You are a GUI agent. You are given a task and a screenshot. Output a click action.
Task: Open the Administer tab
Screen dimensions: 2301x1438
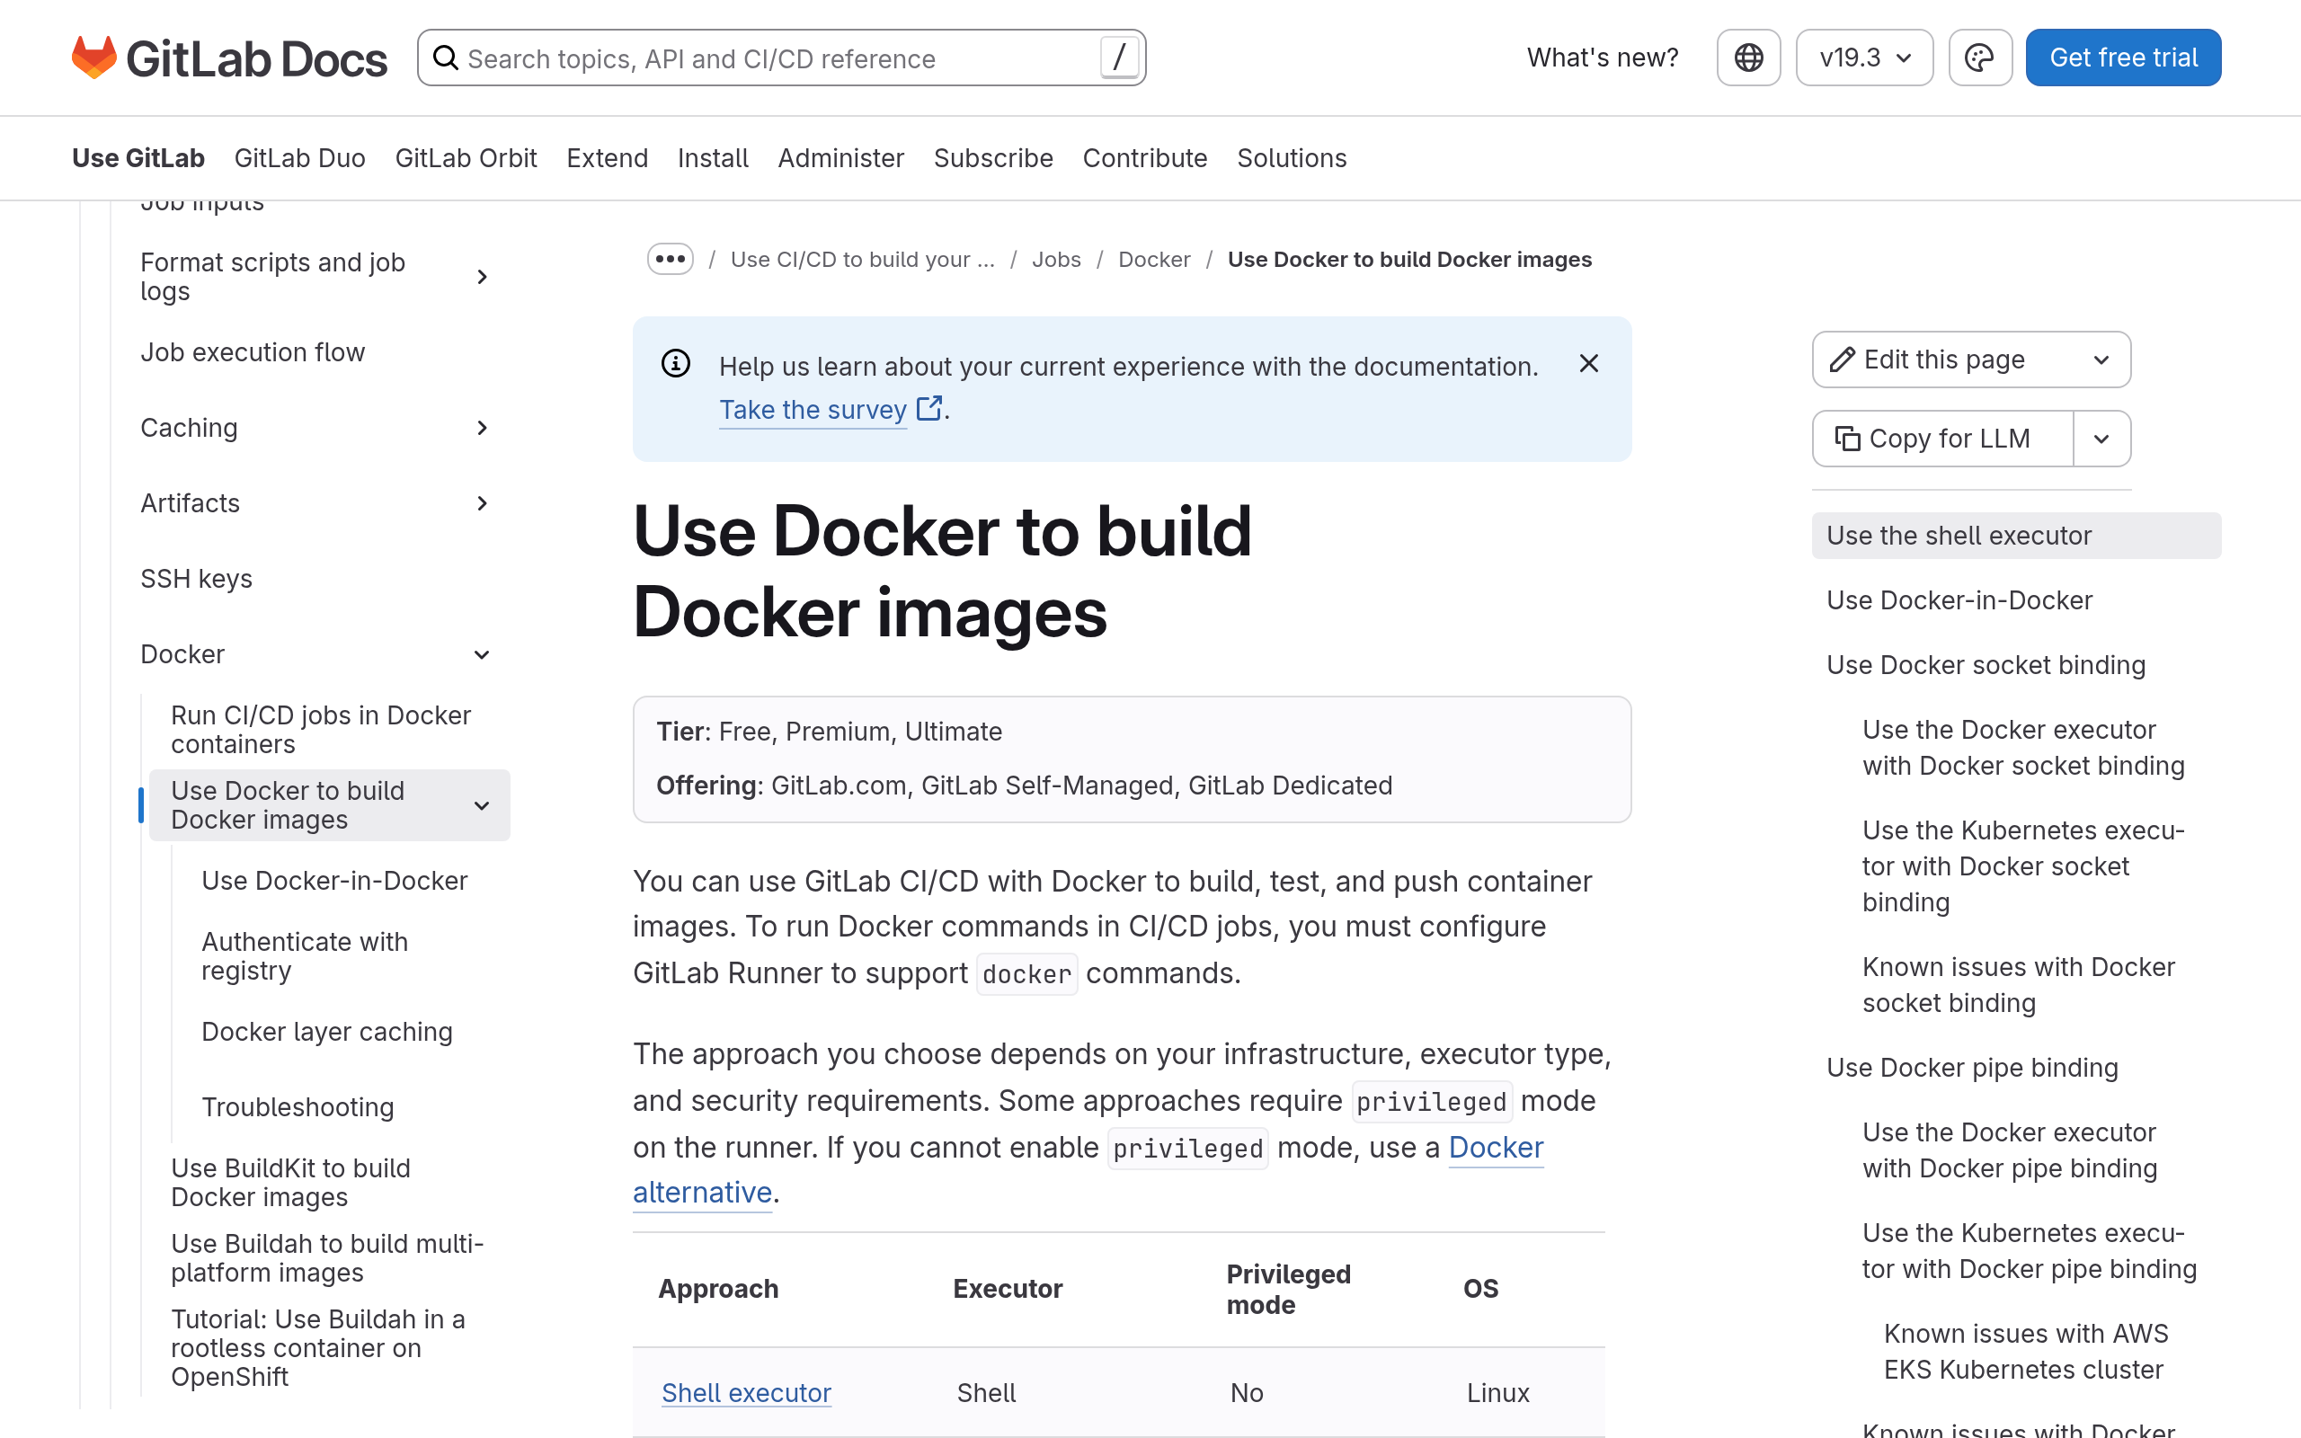click(x=840, y=158)
